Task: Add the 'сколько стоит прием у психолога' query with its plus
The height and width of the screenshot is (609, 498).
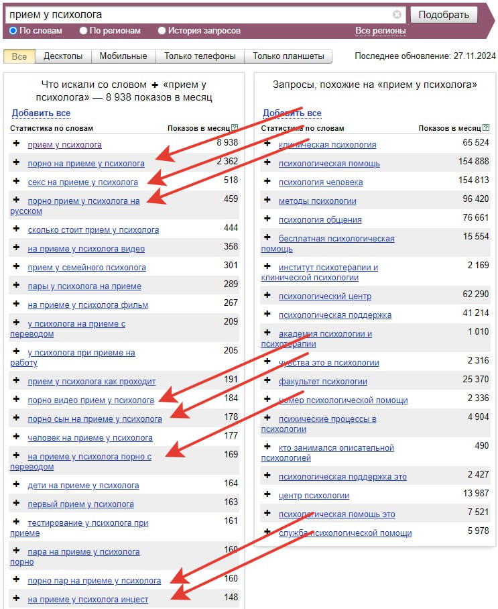Action: (x=16, y=229)
